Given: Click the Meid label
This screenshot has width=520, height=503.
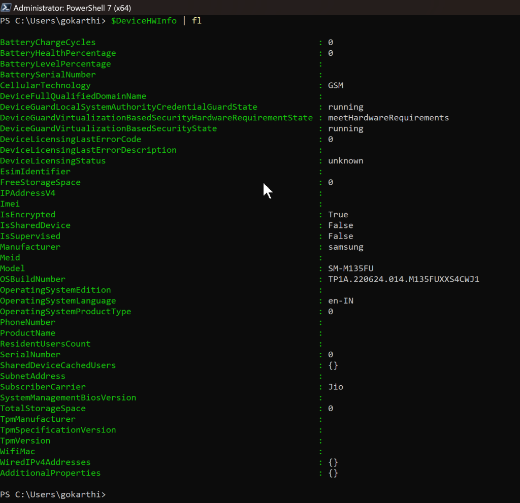Looking at the screenshot, I should [10, 258].
